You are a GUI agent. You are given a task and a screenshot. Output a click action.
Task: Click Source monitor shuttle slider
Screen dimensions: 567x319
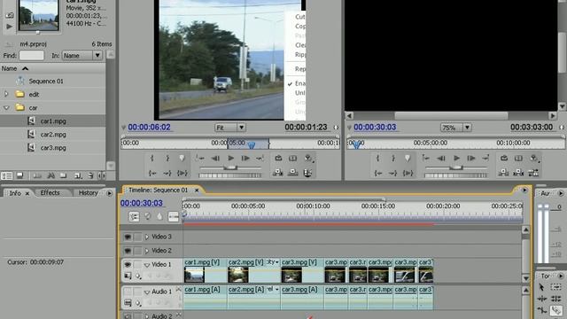coord(230,167)
